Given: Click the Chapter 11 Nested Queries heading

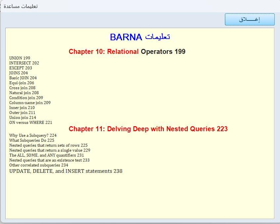Looking at the screenshot, I should [x=148, y=129].
